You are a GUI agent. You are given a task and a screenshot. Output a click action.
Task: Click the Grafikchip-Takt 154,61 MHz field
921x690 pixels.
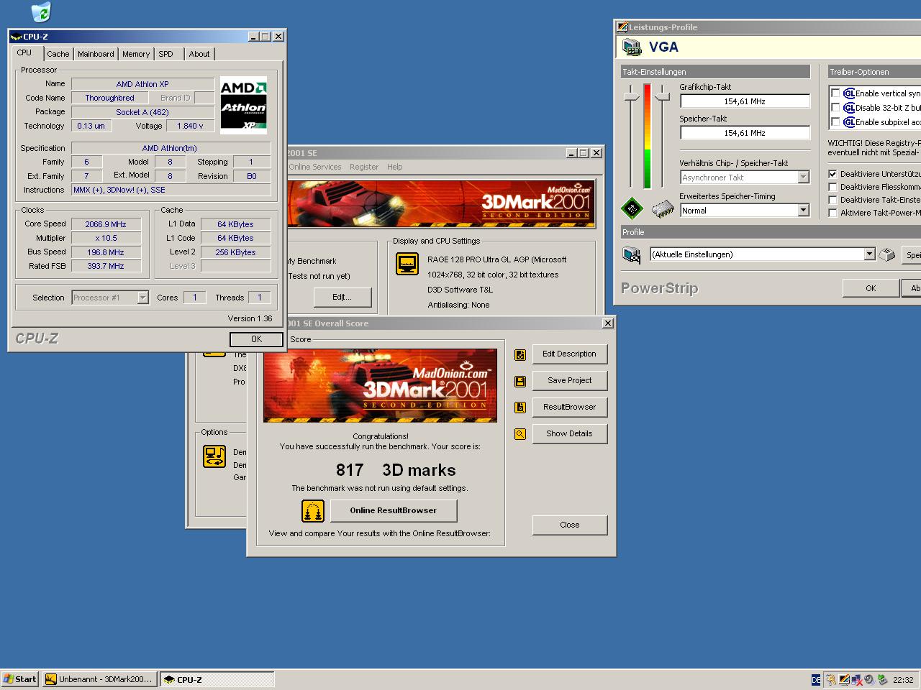pyautogui.click(x=745, y=101)
